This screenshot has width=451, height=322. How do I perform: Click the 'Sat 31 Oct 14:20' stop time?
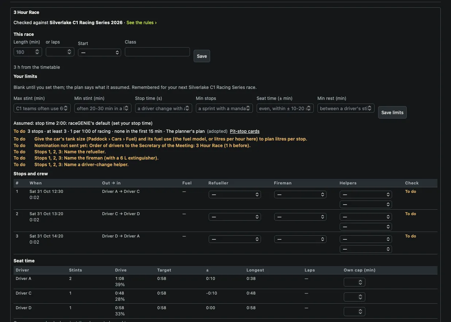46,236
